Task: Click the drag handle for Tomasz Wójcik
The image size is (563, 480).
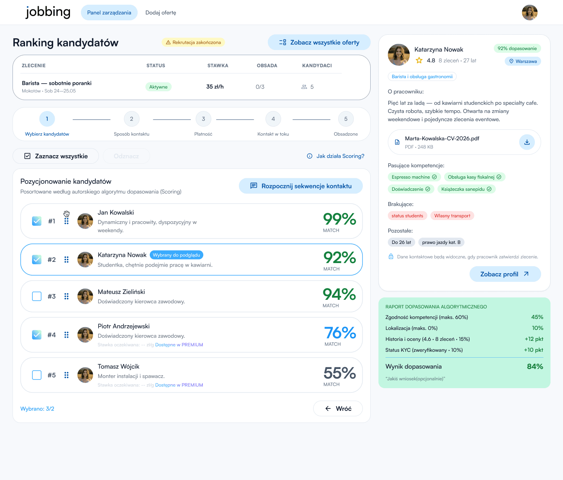Action: pyautogui.click(x=66, y=375)
